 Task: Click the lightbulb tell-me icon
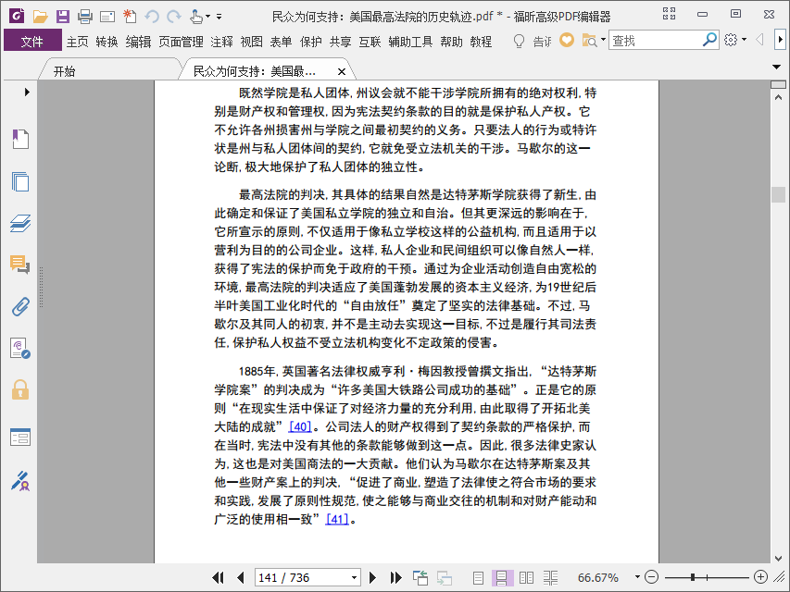519,41
